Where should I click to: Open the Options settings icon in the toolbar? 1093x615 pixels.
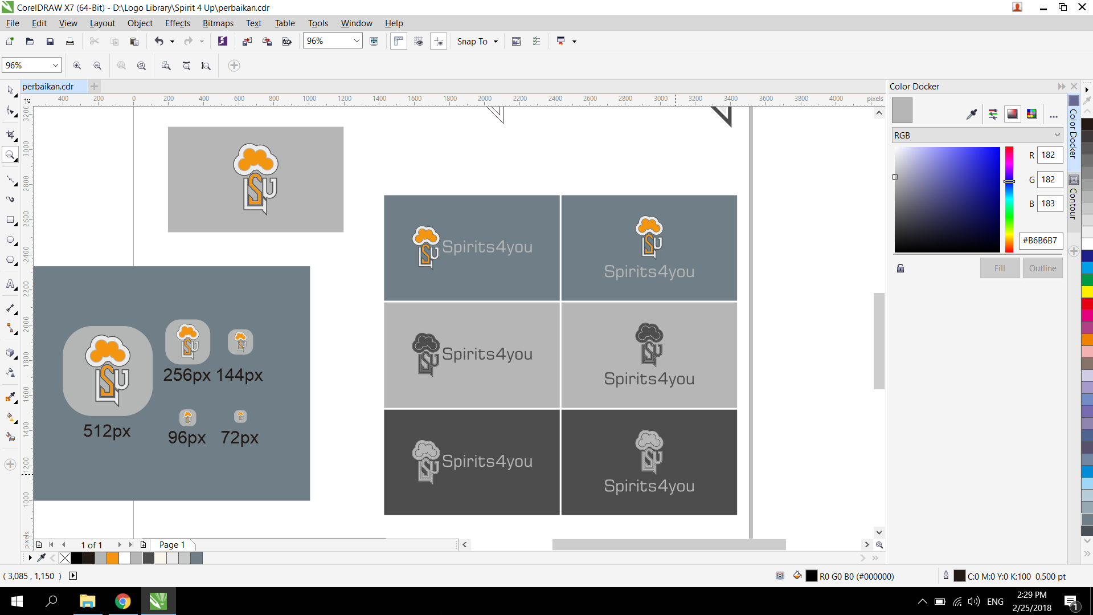coord(537,41)
